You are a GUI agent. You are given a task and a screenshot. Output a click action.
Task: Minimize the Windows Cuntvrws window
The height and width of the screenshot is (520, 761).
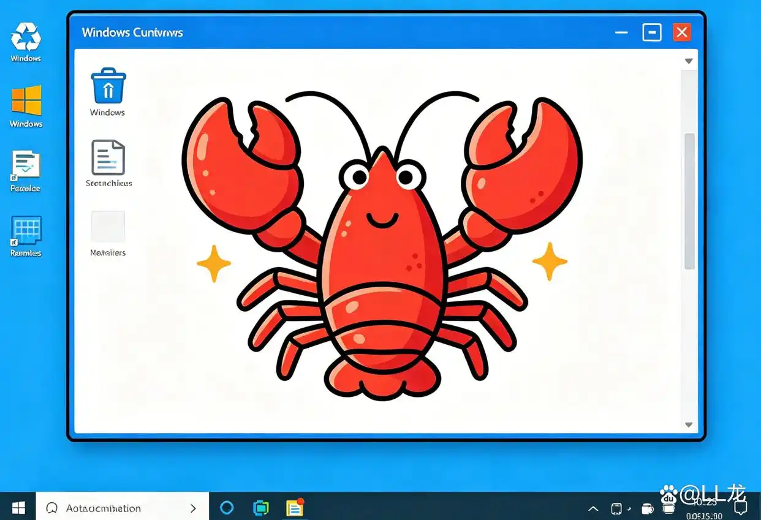coord(621,32)
